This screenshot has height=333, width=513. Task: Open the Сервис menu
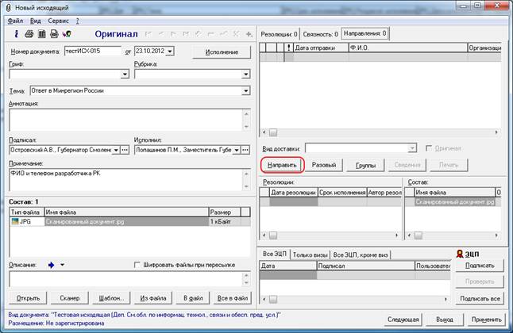tap(56, 19)
